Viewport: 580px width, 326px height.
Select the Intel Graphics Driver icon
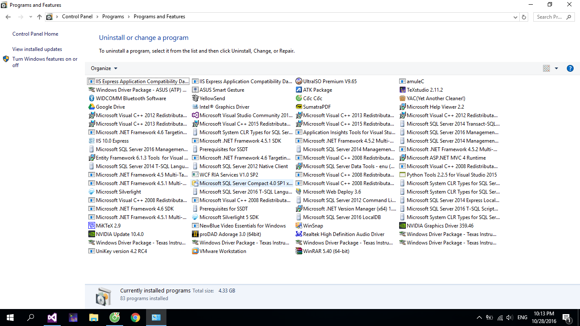tap(195, 107)
